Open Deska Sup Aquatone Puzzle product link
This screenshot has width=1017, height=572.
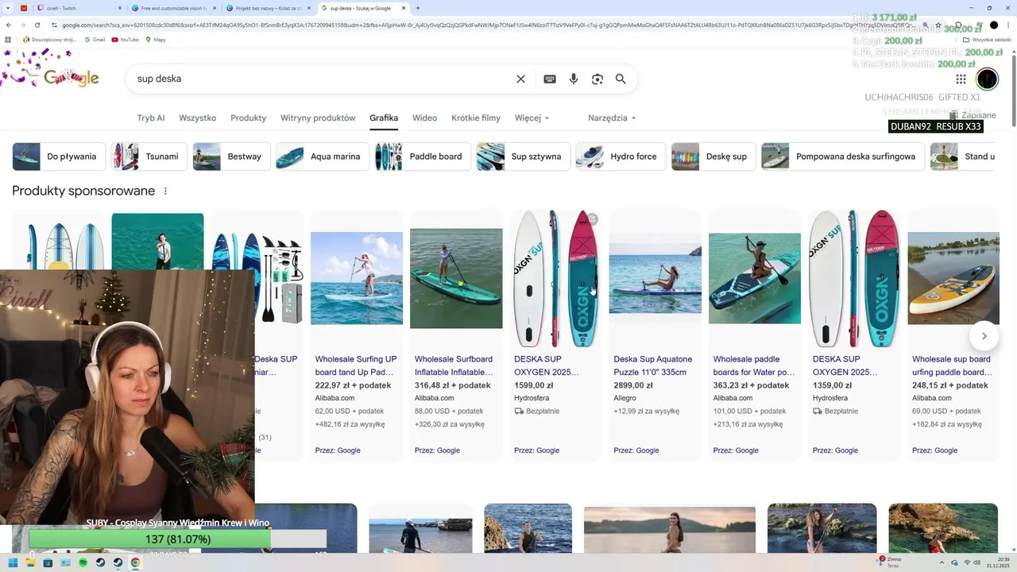pyautogui.click(x=652, y=365)
